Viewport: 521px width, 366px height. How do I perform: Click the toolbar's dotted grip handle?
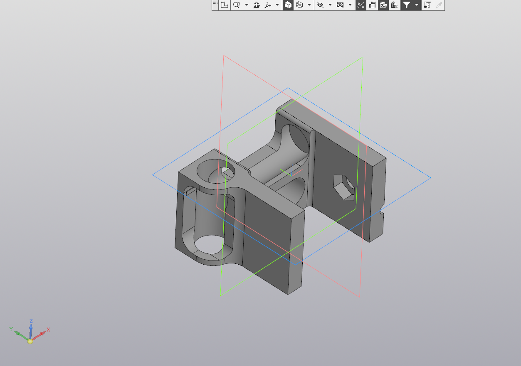coord(215,4)
